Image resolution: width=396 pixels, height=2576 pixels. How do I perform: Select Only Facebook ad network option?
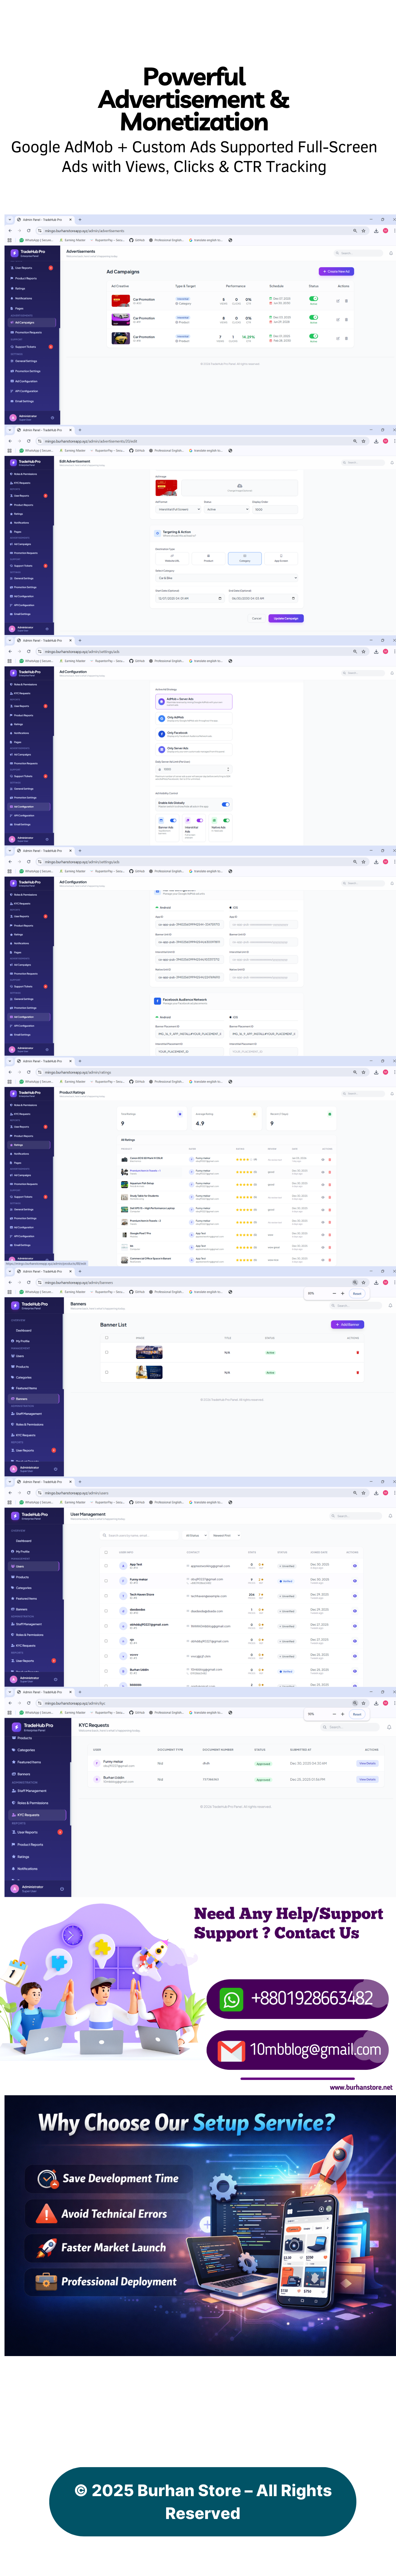pyautogui.click(x=194, y=734)
